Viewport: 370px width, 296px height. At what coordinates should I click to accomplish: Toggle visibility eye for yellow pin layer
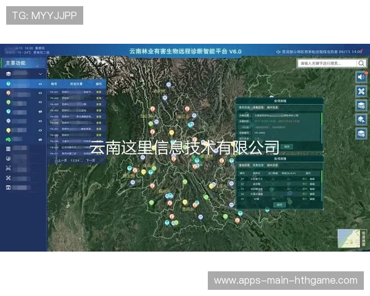(40, 130)
